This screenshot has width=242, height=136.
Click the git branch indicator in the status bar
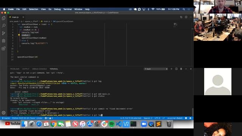click(x=6, y=118)
